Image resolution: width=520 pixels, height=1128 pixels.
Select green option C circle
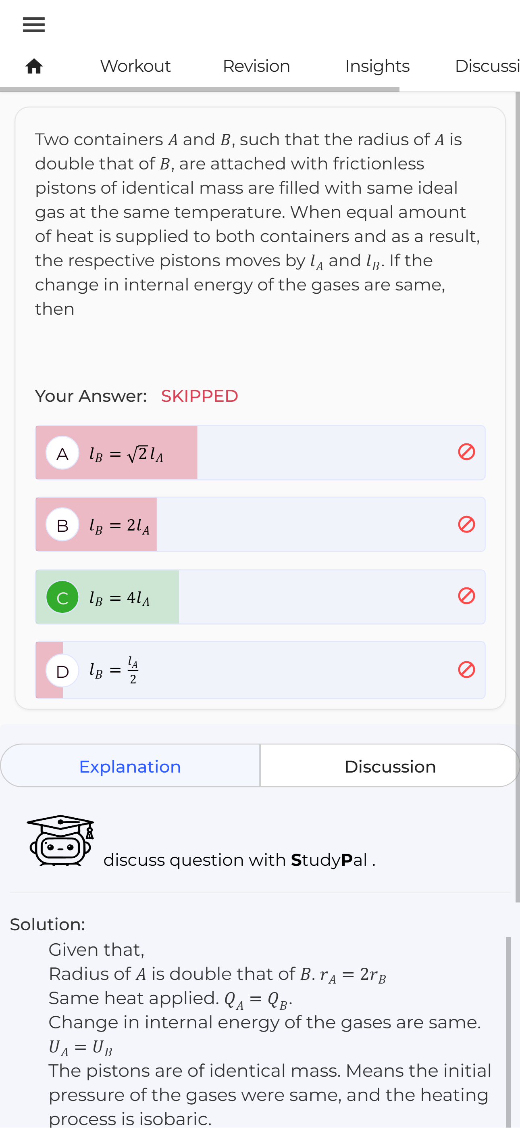coord(62,597)
